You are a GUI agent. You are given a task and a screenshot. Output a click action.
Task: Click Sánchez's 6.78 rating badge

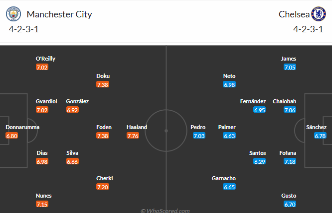point(320,136)
